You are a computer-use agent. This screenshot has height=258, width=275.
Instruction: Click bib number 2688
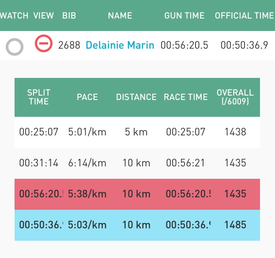coord(69,45)
